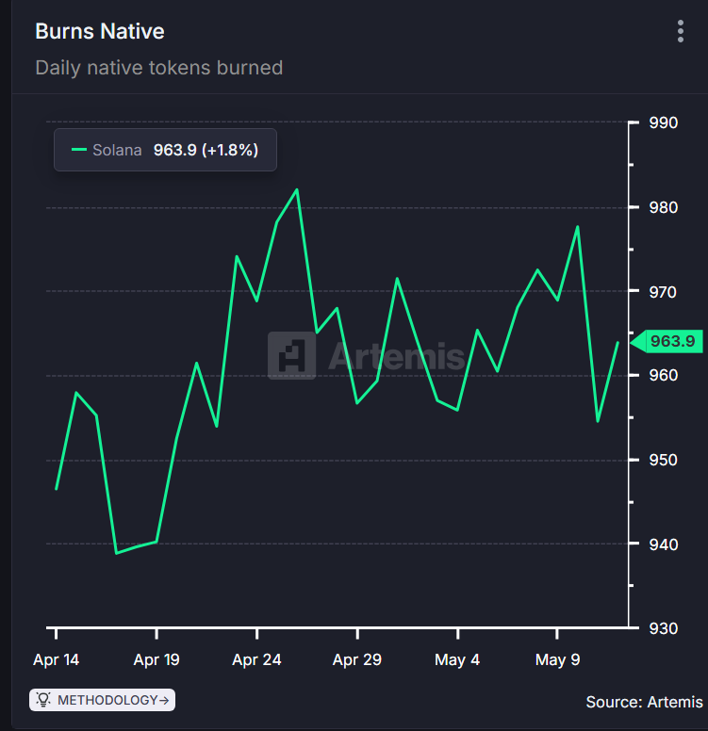The height and width of the screenshot is (731, 708).
Task: Click the 980 y-axis label
Action: coord(663,207)
